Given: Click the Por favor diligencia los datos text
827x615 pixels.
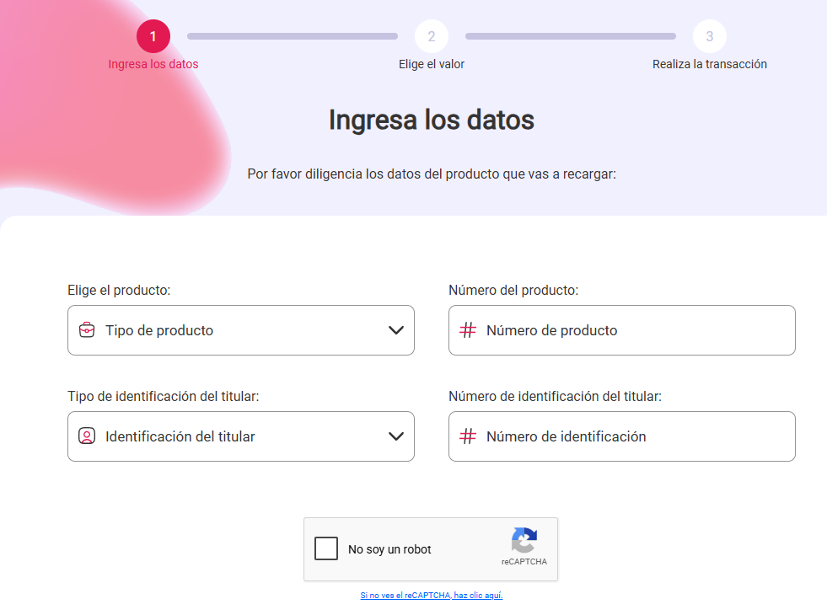Looking at the screenshot, I should pyautogui.click(x=432, y=174).
